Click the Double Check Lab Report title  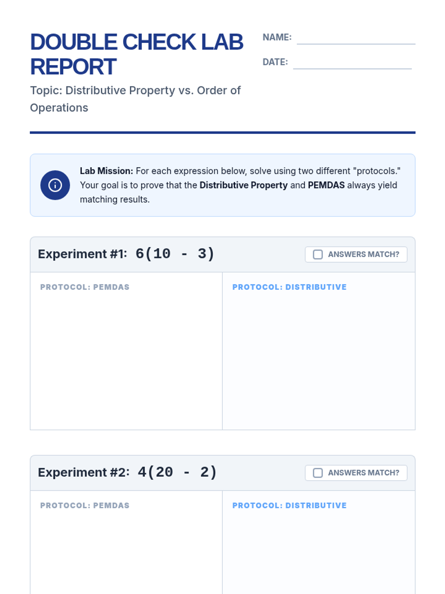tap(136, 54)
